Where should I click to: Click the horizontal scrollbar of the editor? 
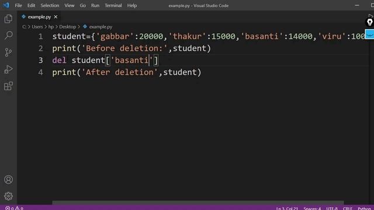click(198, 202)
